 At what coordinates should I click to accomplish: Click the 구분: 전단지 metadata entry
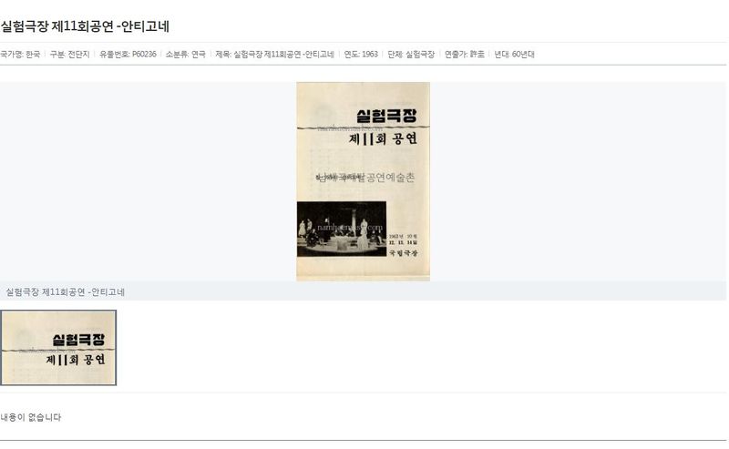(70, 55)
